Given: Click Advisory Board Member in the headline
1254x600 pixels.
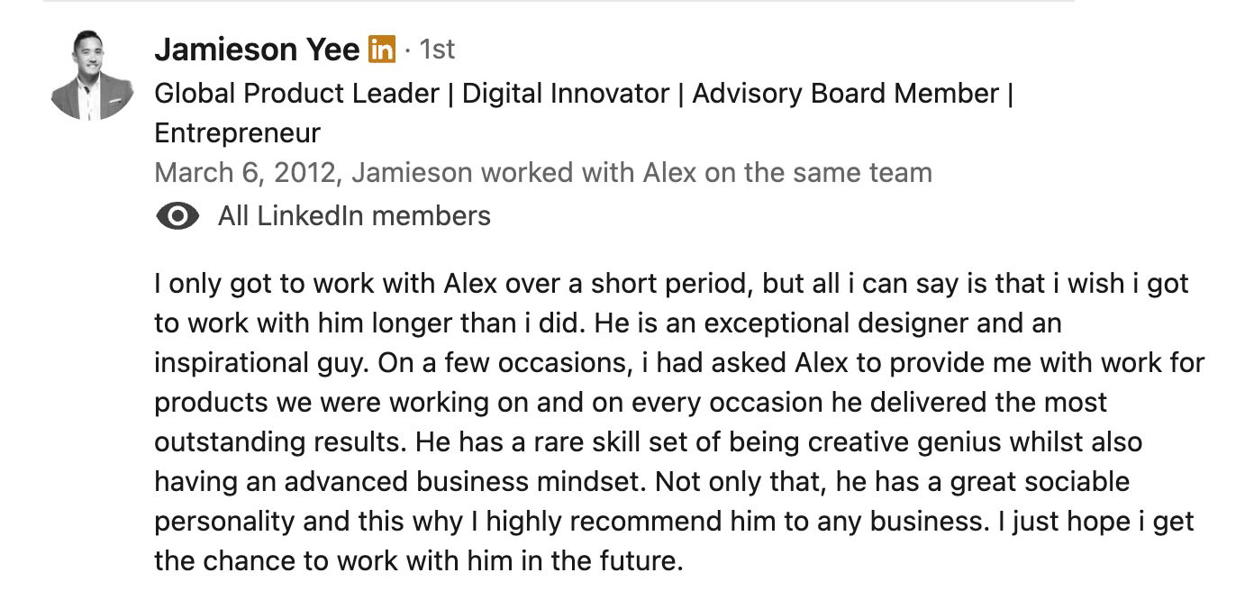Looking at the screenshot, I should (x=845, y=94).
